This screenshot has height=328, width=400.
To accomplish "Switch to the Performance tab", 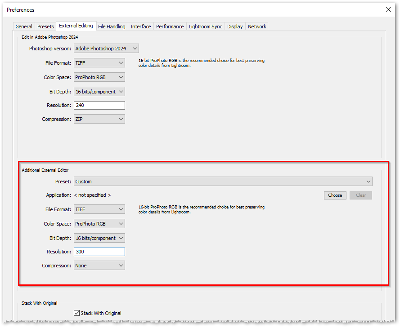I will point(170,26).
